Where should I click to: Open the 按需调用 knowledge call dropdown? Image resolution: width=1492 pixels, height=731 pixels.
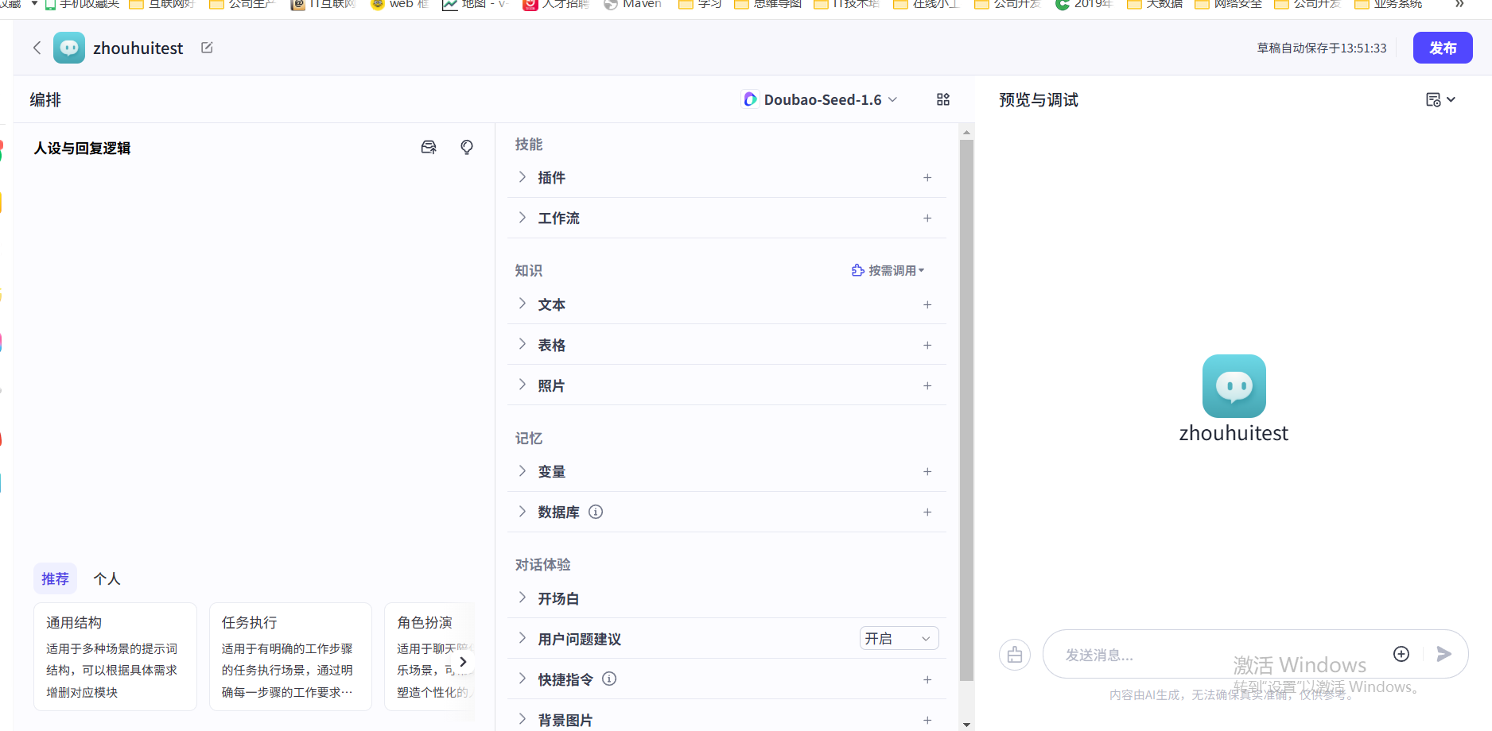tap(888, 270)
